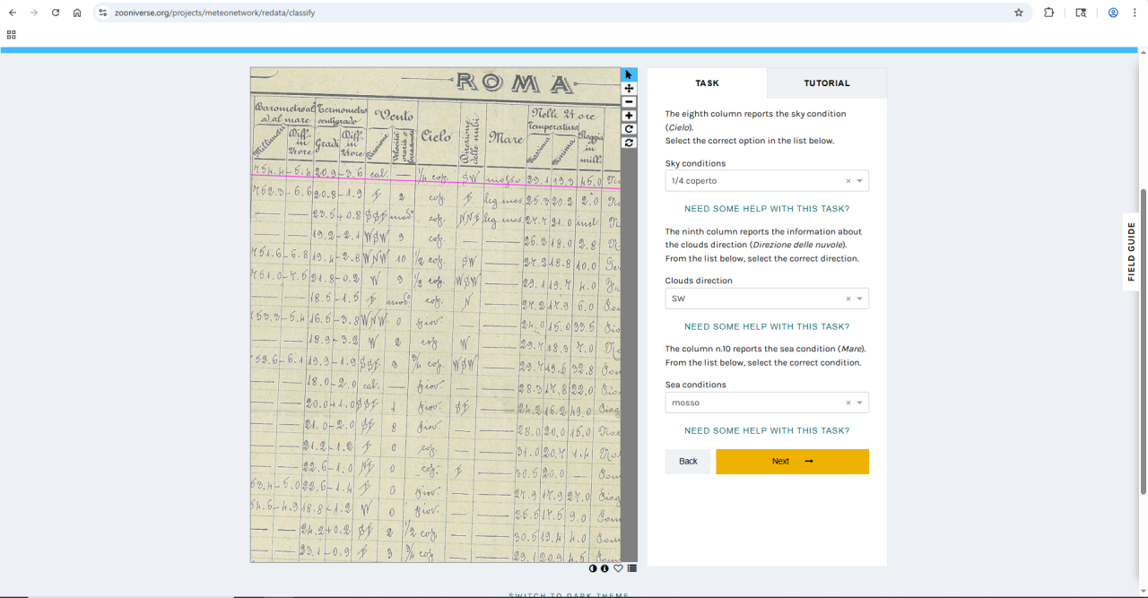
Task: Open help link under Sky conditions
Action: (767, 209)
